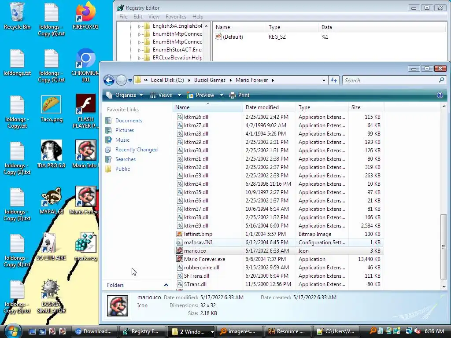Screen dimensions: 451x338
Task: Open the Views dropdown arrow
Action: tap(180, 95)
